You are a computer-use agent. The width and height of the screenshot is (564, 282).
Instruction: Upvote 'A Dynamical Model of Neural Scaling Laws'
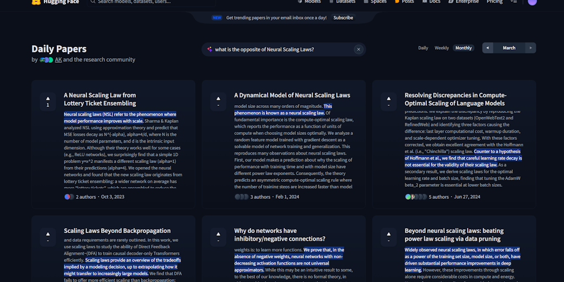point(218,102)
